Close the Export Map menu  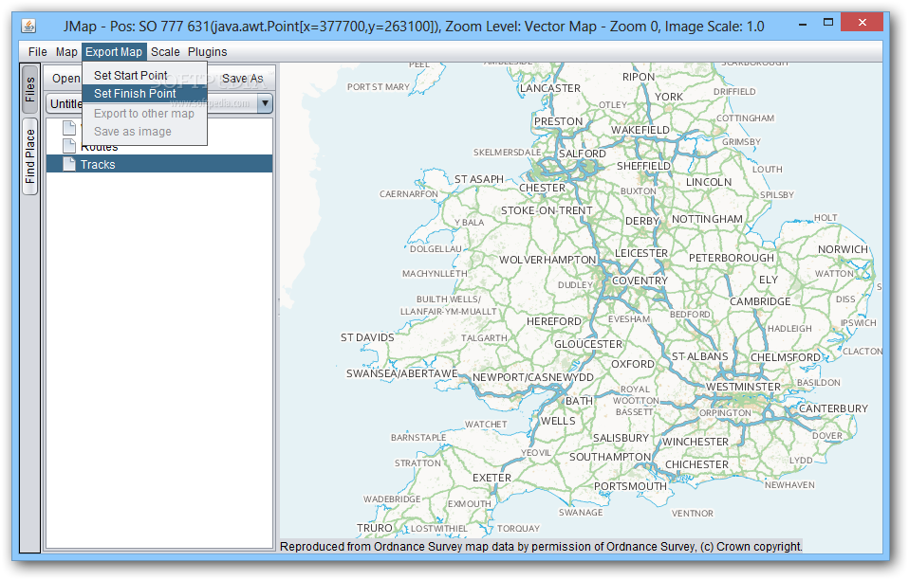tap(114, 52)
